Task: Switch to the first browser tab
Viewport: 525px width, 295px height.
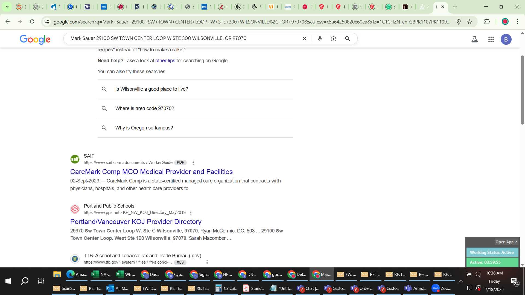Action: coord(21,7)
